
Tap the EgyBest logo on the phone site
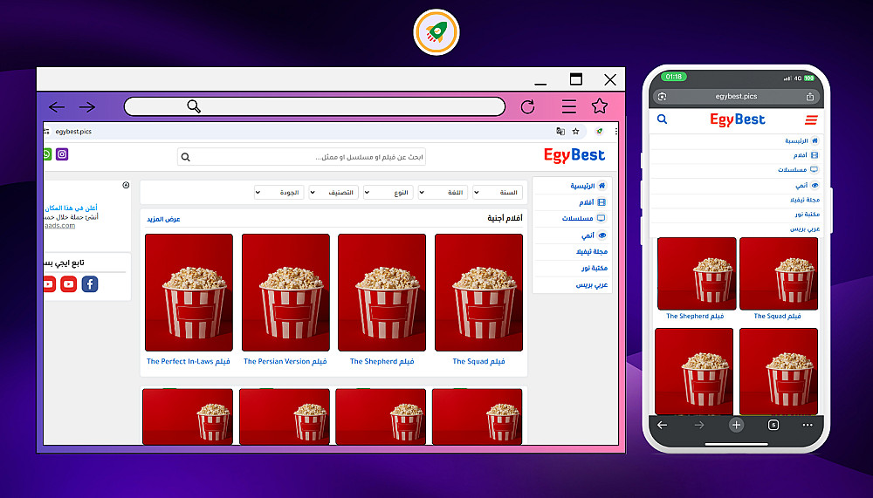737,120
